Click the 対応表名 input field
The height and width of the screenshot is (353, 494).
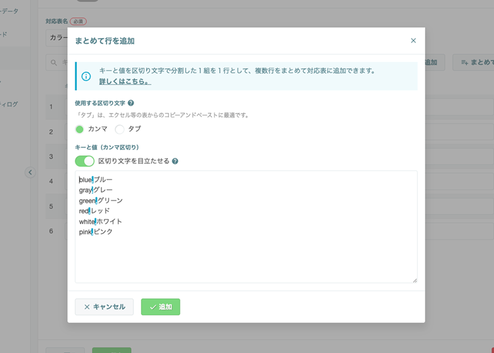[x=57, y=38]
